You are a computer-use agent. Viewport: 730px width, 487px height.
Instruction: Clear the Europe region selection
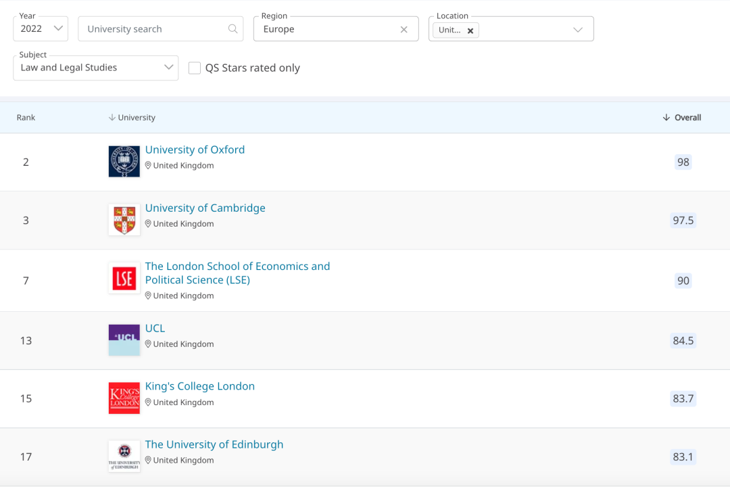pos(404,29)
